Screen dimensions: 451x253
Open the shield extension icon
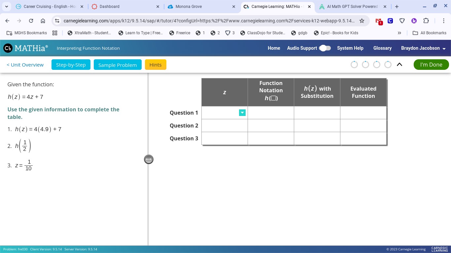point(402,21)
